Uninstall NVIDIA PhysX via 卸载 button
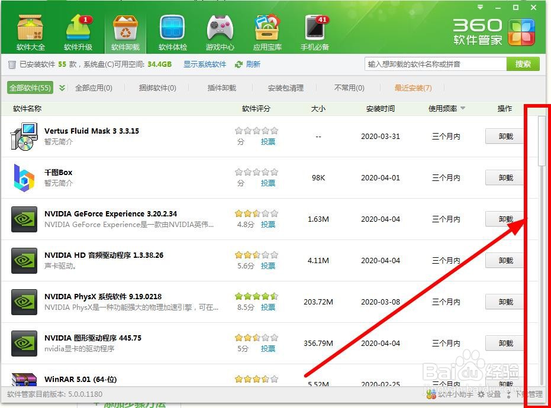The height and width of the screenshot is (408, 551). pos(505,302)
